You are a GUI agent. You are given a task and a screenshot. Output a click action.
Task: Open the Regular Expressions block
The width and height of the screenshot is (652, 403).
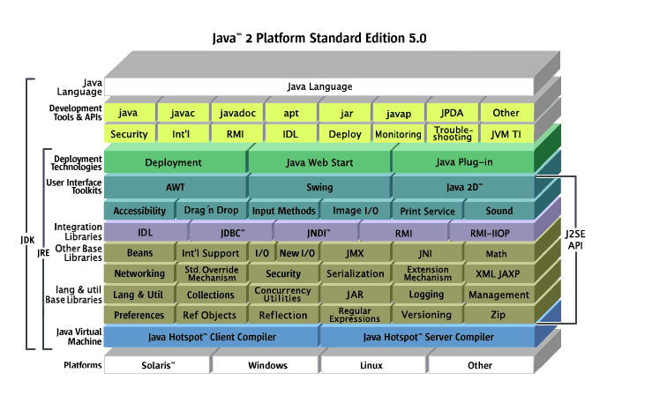pyautogui.click(x=356, y=315)
